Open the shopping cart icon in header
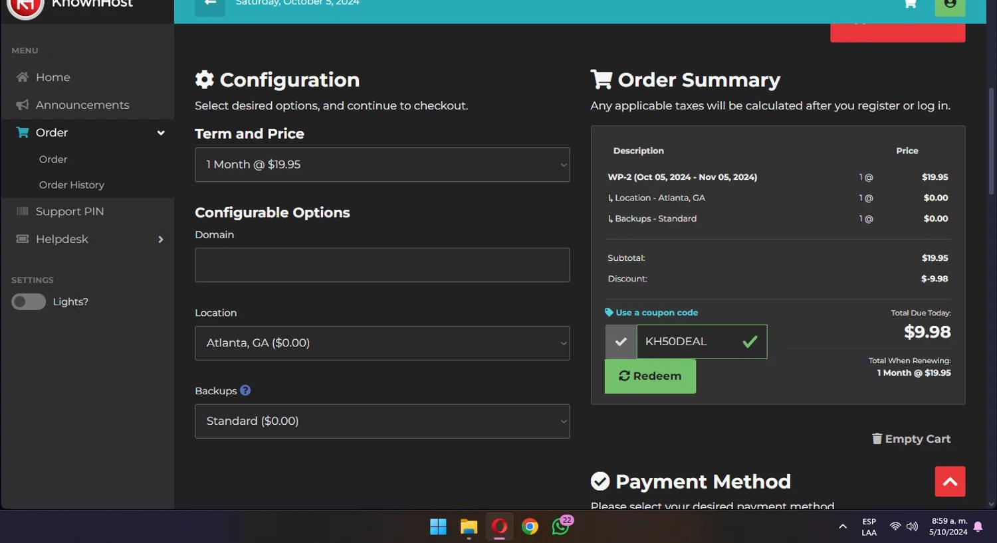This screenshot has width=997, height=543. coord(911,4)
